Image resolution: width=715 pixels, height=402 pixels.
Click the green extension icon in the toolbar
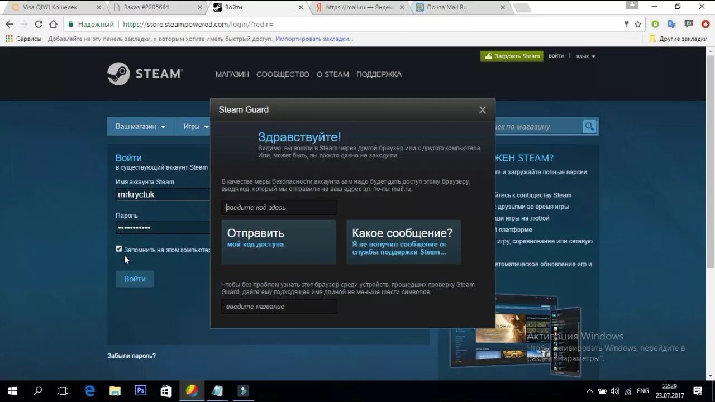click(x=655, y=24)
